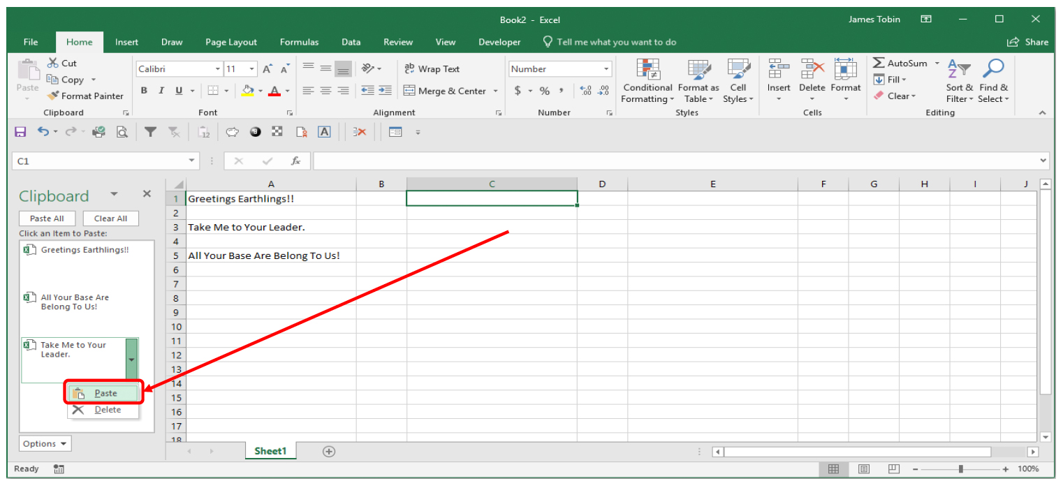
Task: Click the Decrease Font Size icon
Action: coord(285,69)
